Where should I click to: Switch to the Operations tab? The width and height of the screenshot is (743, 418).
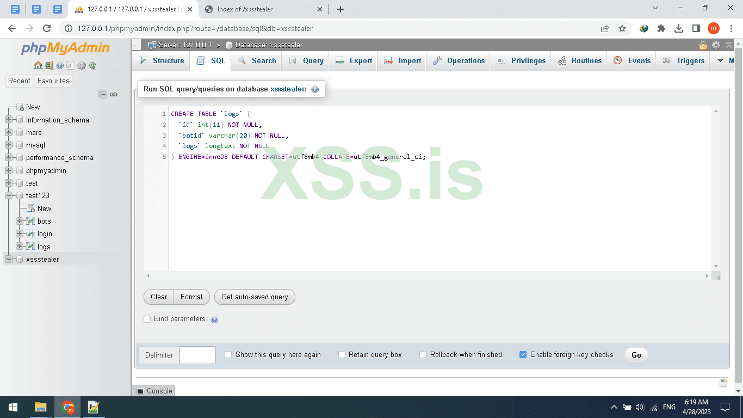point(459,61)
